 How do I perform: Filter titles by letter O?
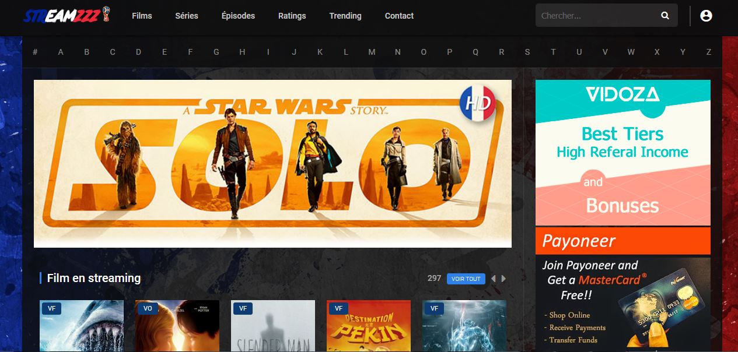tap(424, 52)
